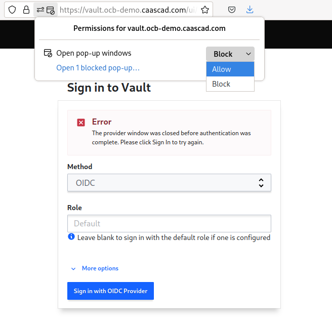Expand More options
Viewport: 332px width, 320px height.
coord(100,268)
